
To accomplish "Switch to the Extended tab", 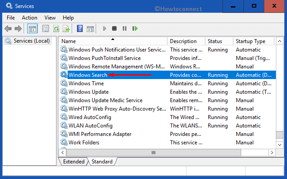I will [73, 162].
